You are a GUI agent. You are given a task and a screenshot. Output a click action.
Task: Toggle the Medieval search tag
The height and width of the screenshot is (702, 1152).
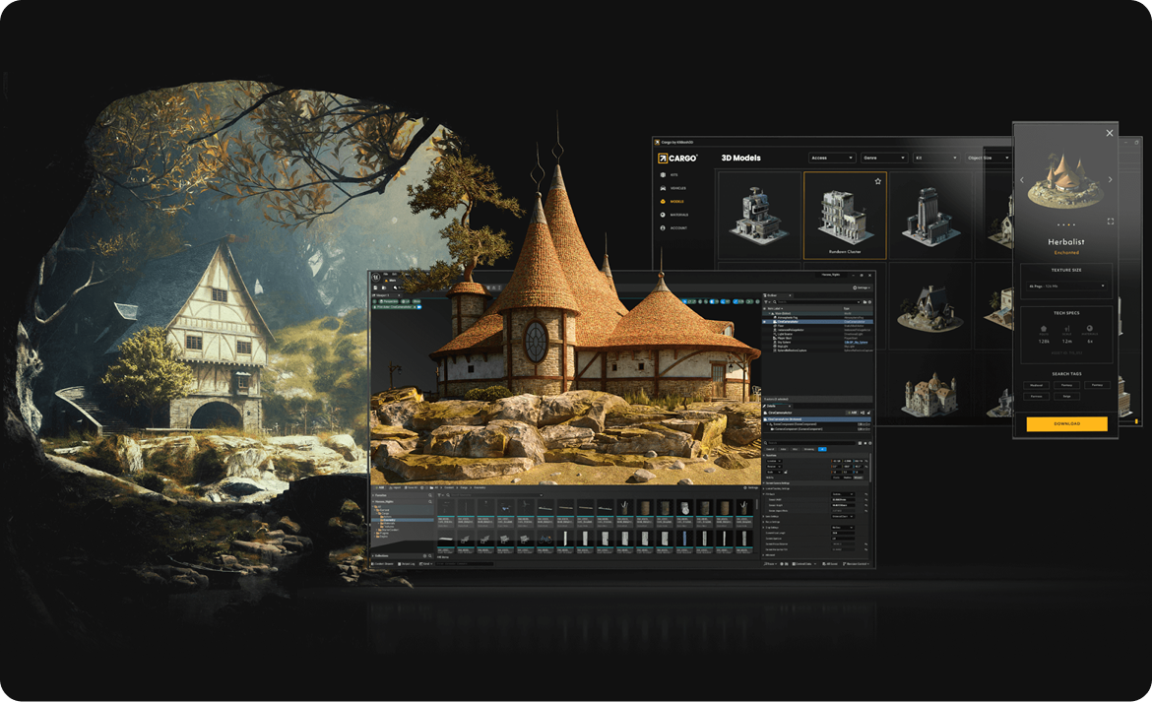coord(1035,384)
